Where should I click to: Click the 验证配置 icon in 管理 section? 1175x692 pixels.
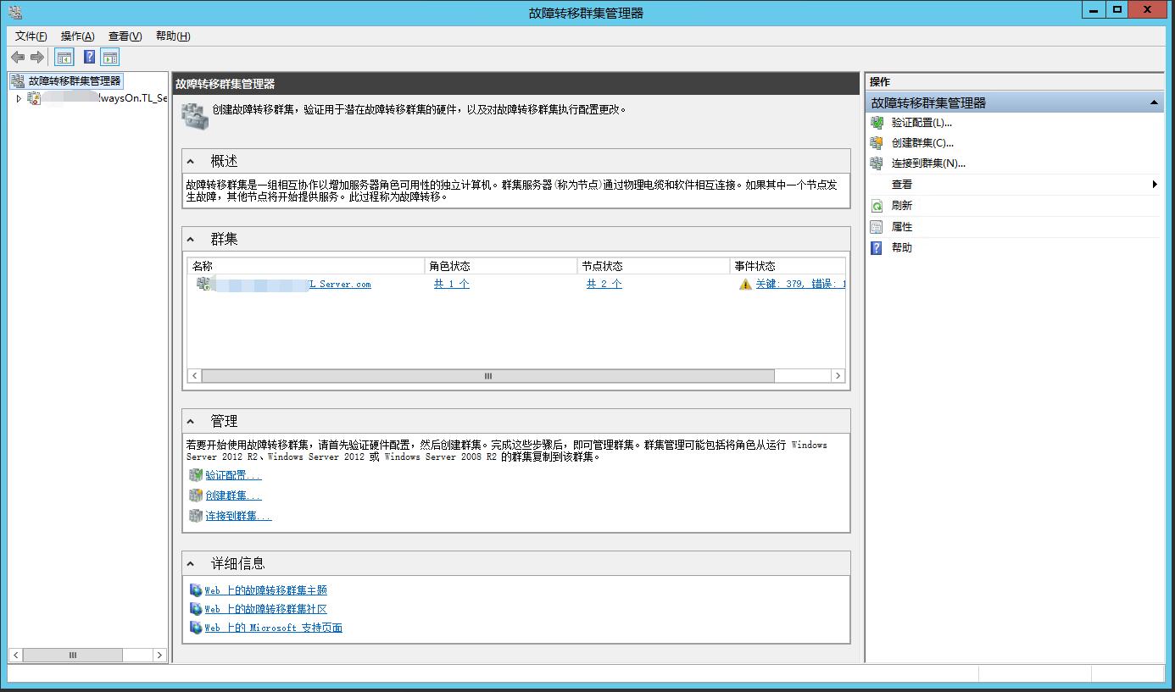(196, 475)
